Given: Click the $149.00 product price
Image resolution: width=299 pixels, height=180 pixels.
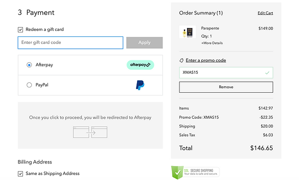Looking at the screenshot, I should (x=266, y=28).
